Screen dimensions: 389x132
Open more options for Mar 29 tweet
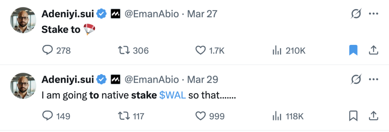click(373, 80)
